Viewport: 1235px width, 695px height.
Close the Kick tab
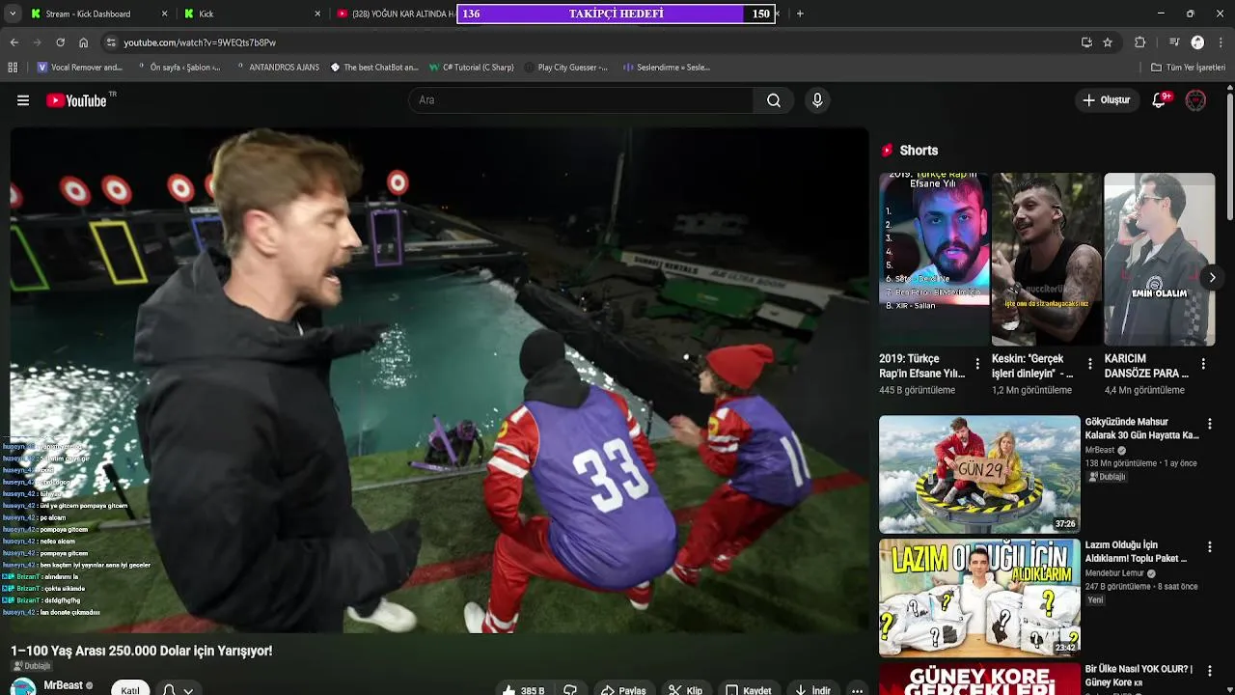pos(317,14)
